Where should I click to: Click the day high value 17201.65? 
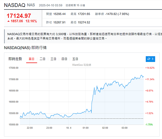84,14
